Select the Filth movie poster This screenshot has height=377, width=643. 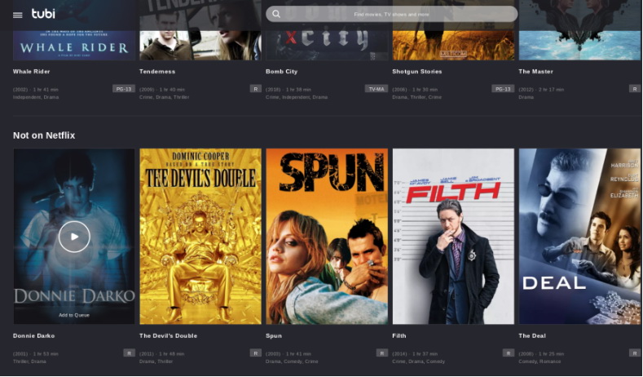(453, 237)
